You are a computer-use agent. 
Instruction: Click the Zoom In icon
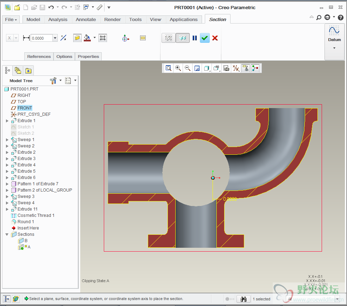178,68
